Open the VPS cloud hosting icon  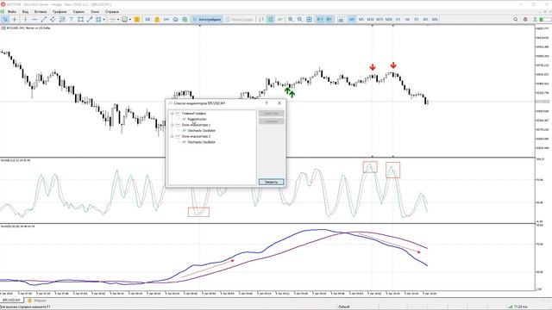(175, 19)
